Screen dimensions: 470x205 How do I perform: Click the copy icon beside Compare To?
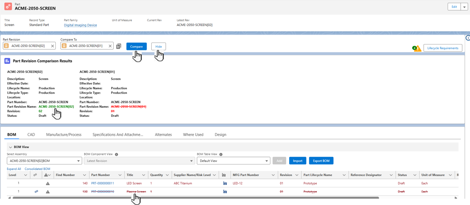pyautogui.click(x=119, y=46)
